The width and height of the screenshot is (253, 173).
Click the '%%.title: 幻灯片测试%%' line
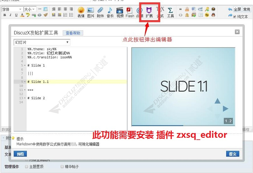pyautogui.click(x=48, y=53)
